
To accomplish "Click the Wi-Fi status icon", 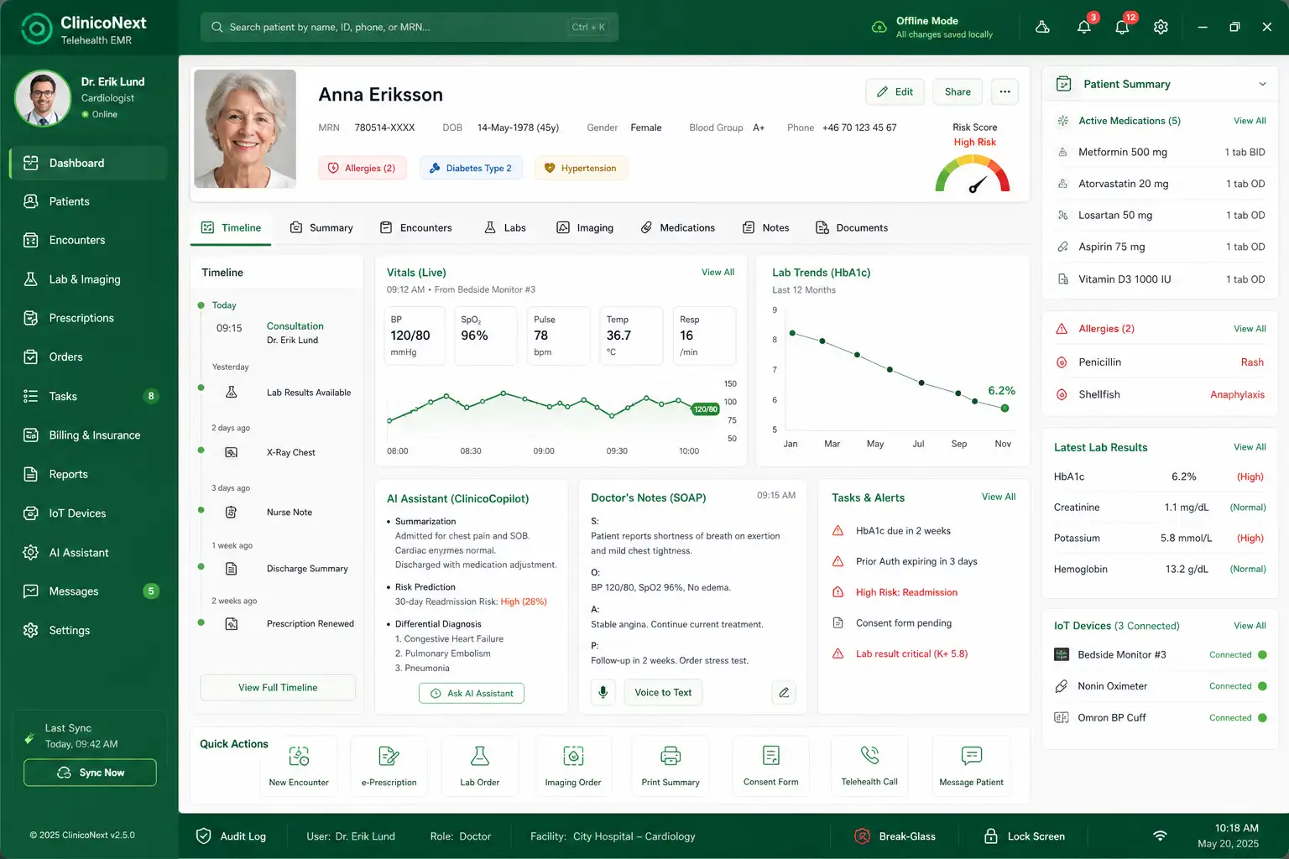I will (1160, 836).
